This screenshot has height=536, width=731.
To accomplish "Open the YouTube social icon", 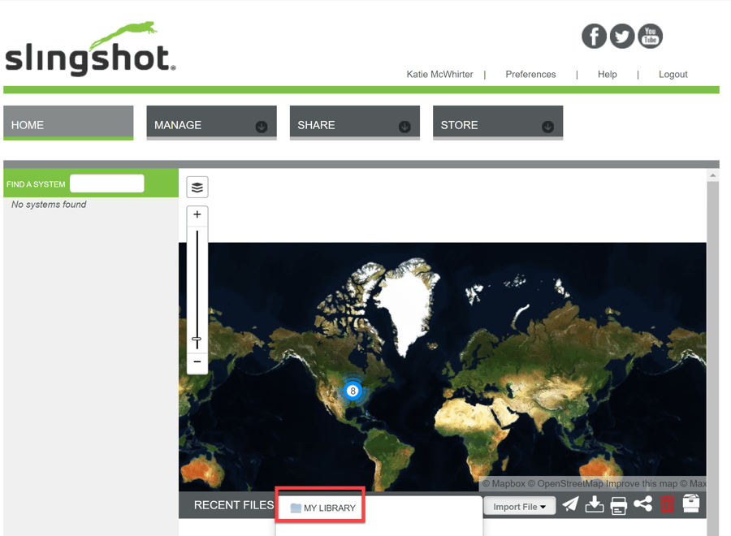I will (650, 36).
